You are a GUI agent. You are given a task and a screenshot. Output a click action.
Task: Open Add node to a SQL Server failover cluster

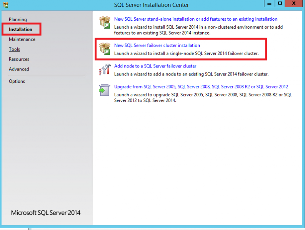155,66
